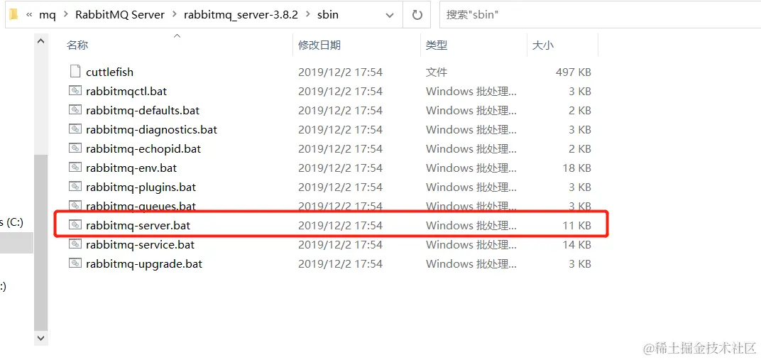Image resolution: width=761 pixels, height=360 pixels.
Task: Click the modified date of cuttlefish
Action: (340, 72)
